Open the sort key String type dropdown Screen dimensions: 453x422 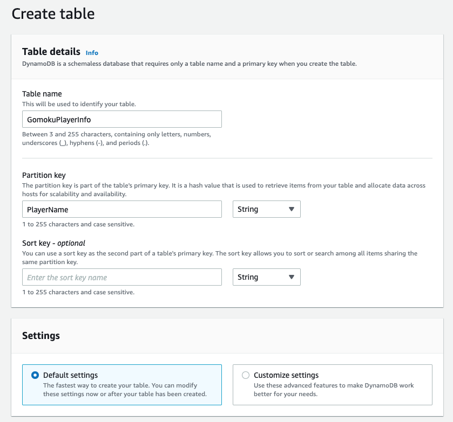266,277
